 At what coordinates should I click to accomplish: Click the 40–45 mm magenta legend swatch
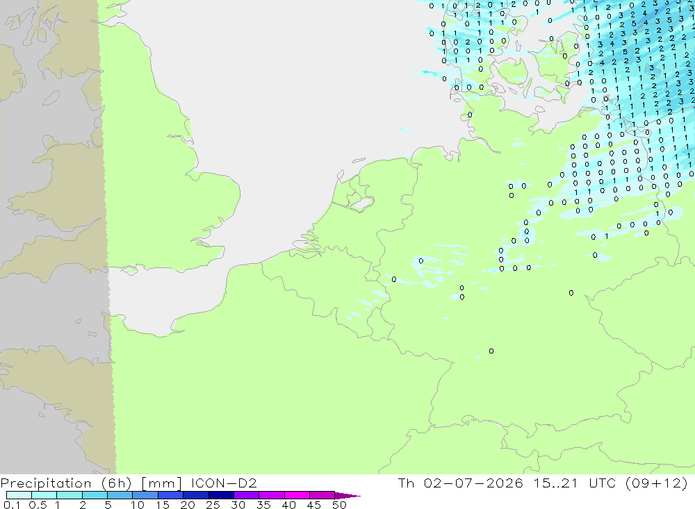point(297,495)
